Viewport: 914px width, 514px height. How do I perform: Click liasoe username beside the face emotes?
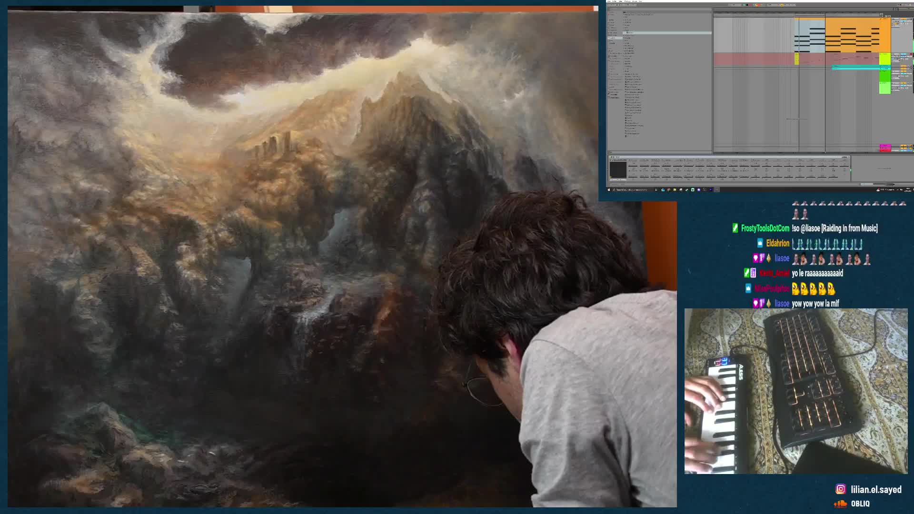pyautogui.click(x=782, y=258)
